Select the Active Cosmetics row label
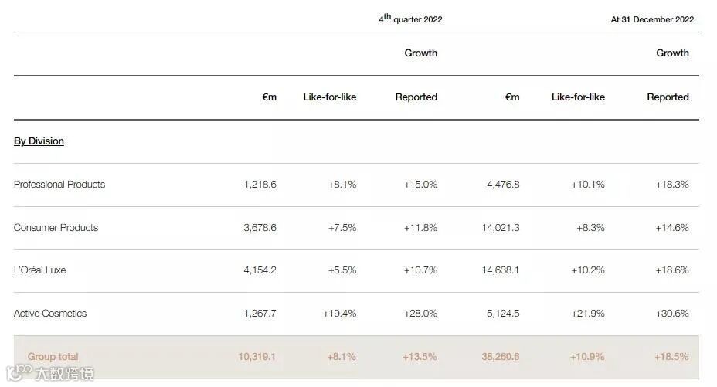Screen dimensions: 717x387 50,314
